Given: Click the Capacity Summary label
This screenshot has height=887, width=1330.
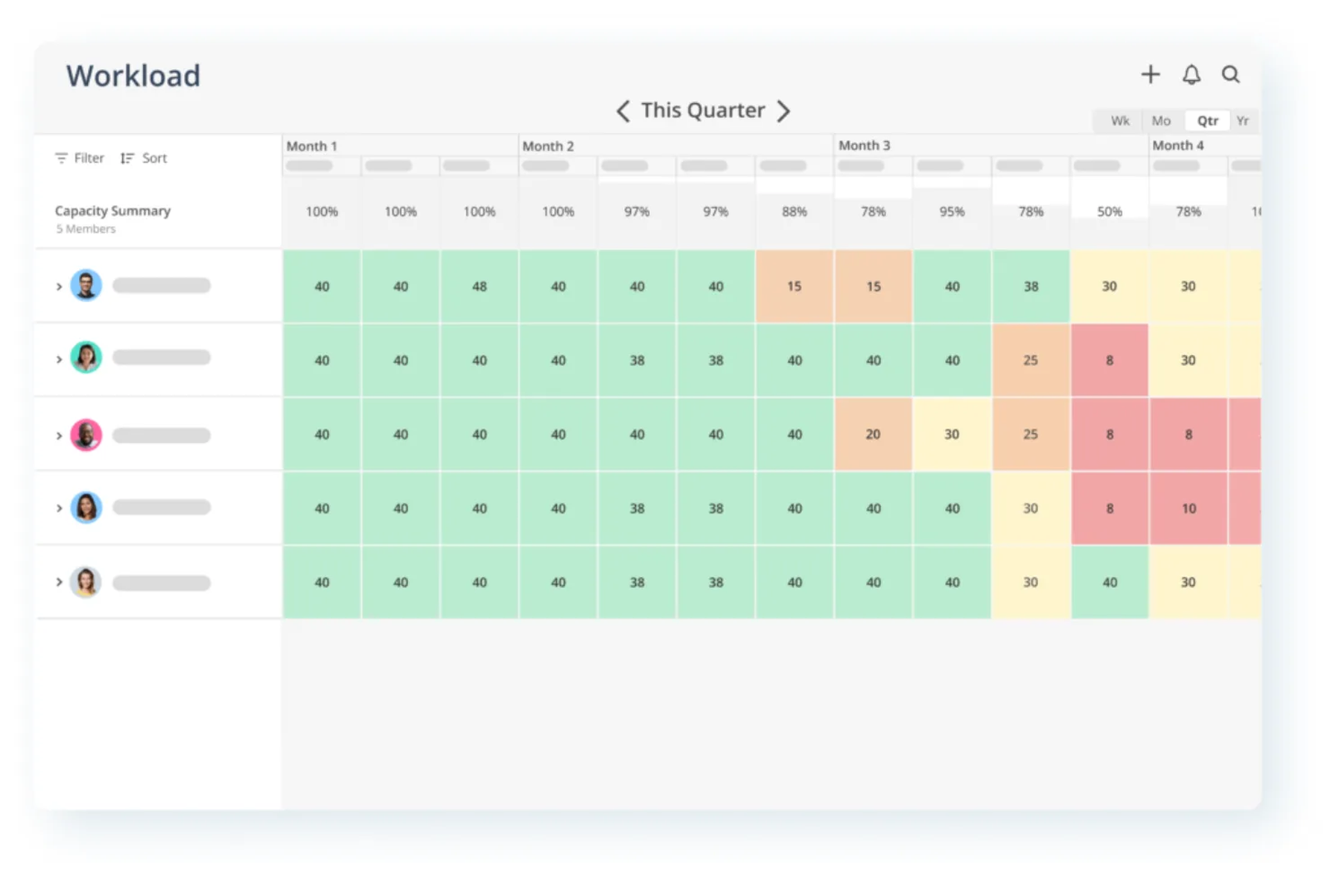Looking at the screenshot, I should pyautogui.click(x=112, y=210).
